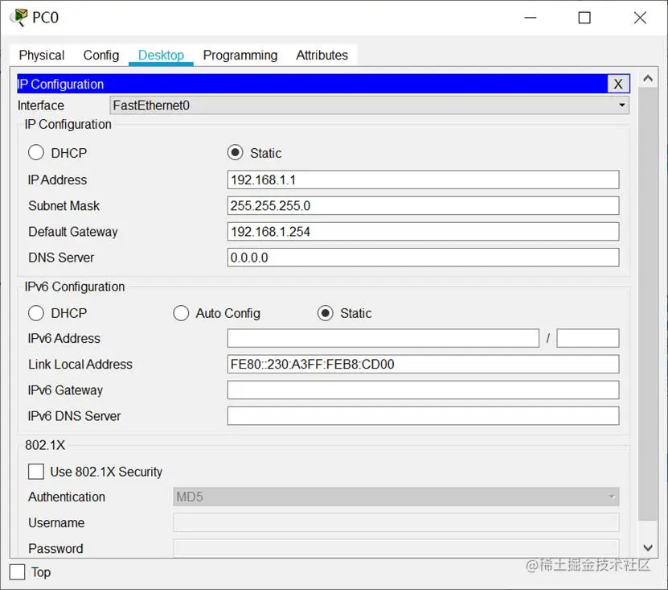Click the Subnet Mask field
Viewport: 668px width, 590px height.
[x=423, y=205]
